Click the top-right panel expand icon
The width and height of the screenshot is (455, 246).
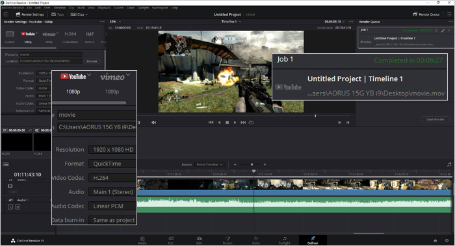[x=449, y=14]
